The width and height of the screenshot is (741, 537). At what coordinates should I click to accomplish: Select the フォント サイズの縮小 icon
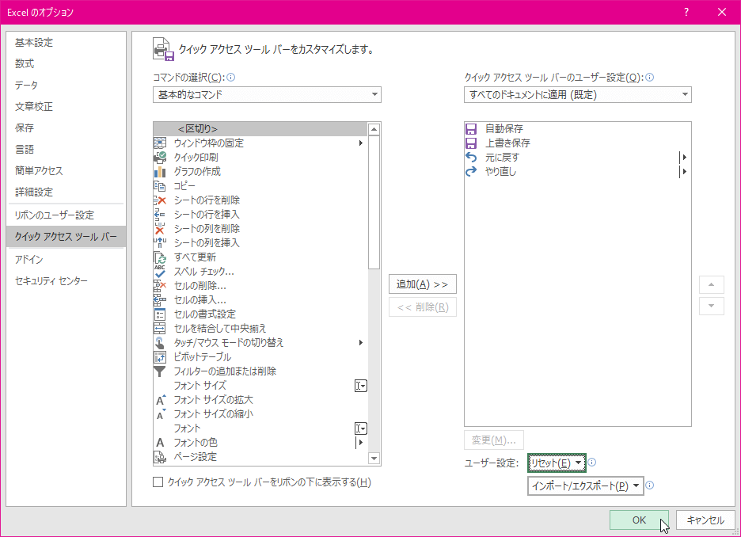tap(161, 414)
